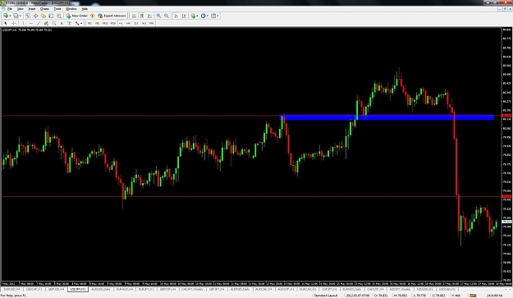Open the Periods clock icon

(204, 16)
